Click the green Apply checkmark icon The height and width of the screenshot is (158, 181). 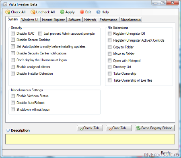(62, 12)
